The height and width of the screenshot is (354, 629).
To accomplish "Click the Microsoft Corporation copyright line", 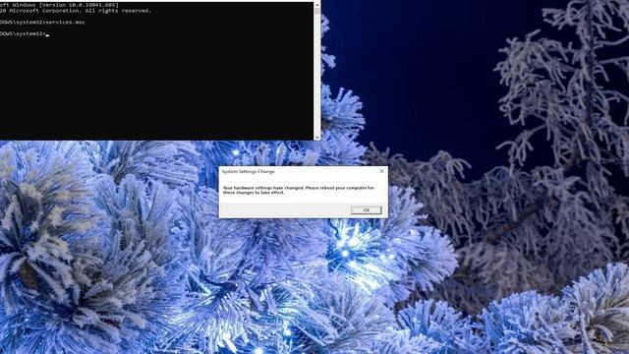I will (76, 11).
